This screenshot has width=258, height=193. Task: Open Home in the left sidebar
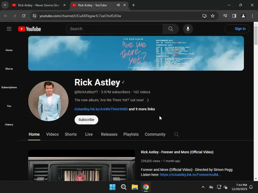(x=9, y=50)
